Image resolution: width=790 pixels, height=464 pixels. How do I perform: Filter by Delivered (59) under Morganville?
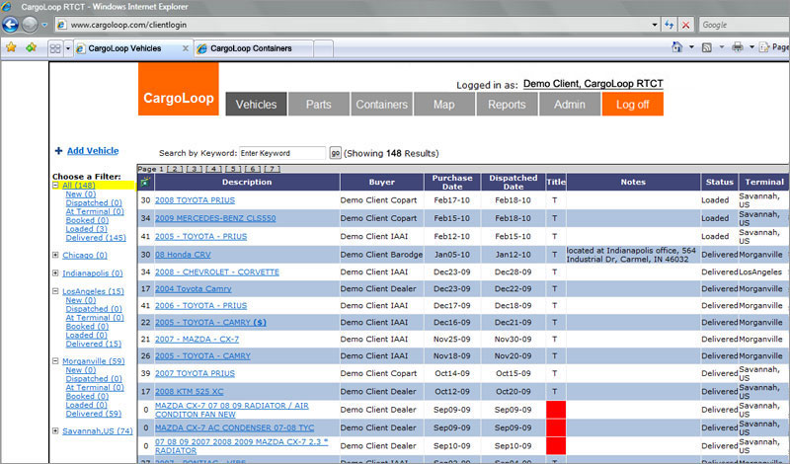pyautogui.click(x=93, y=414)
